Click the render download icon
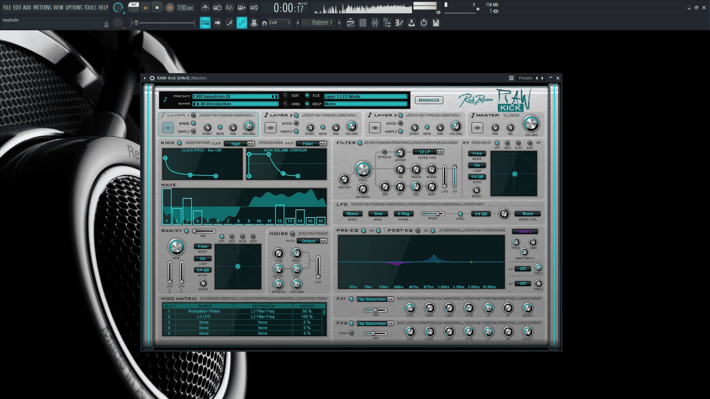The width and height of the screenshot is (710, 399). tap(412, 23)
